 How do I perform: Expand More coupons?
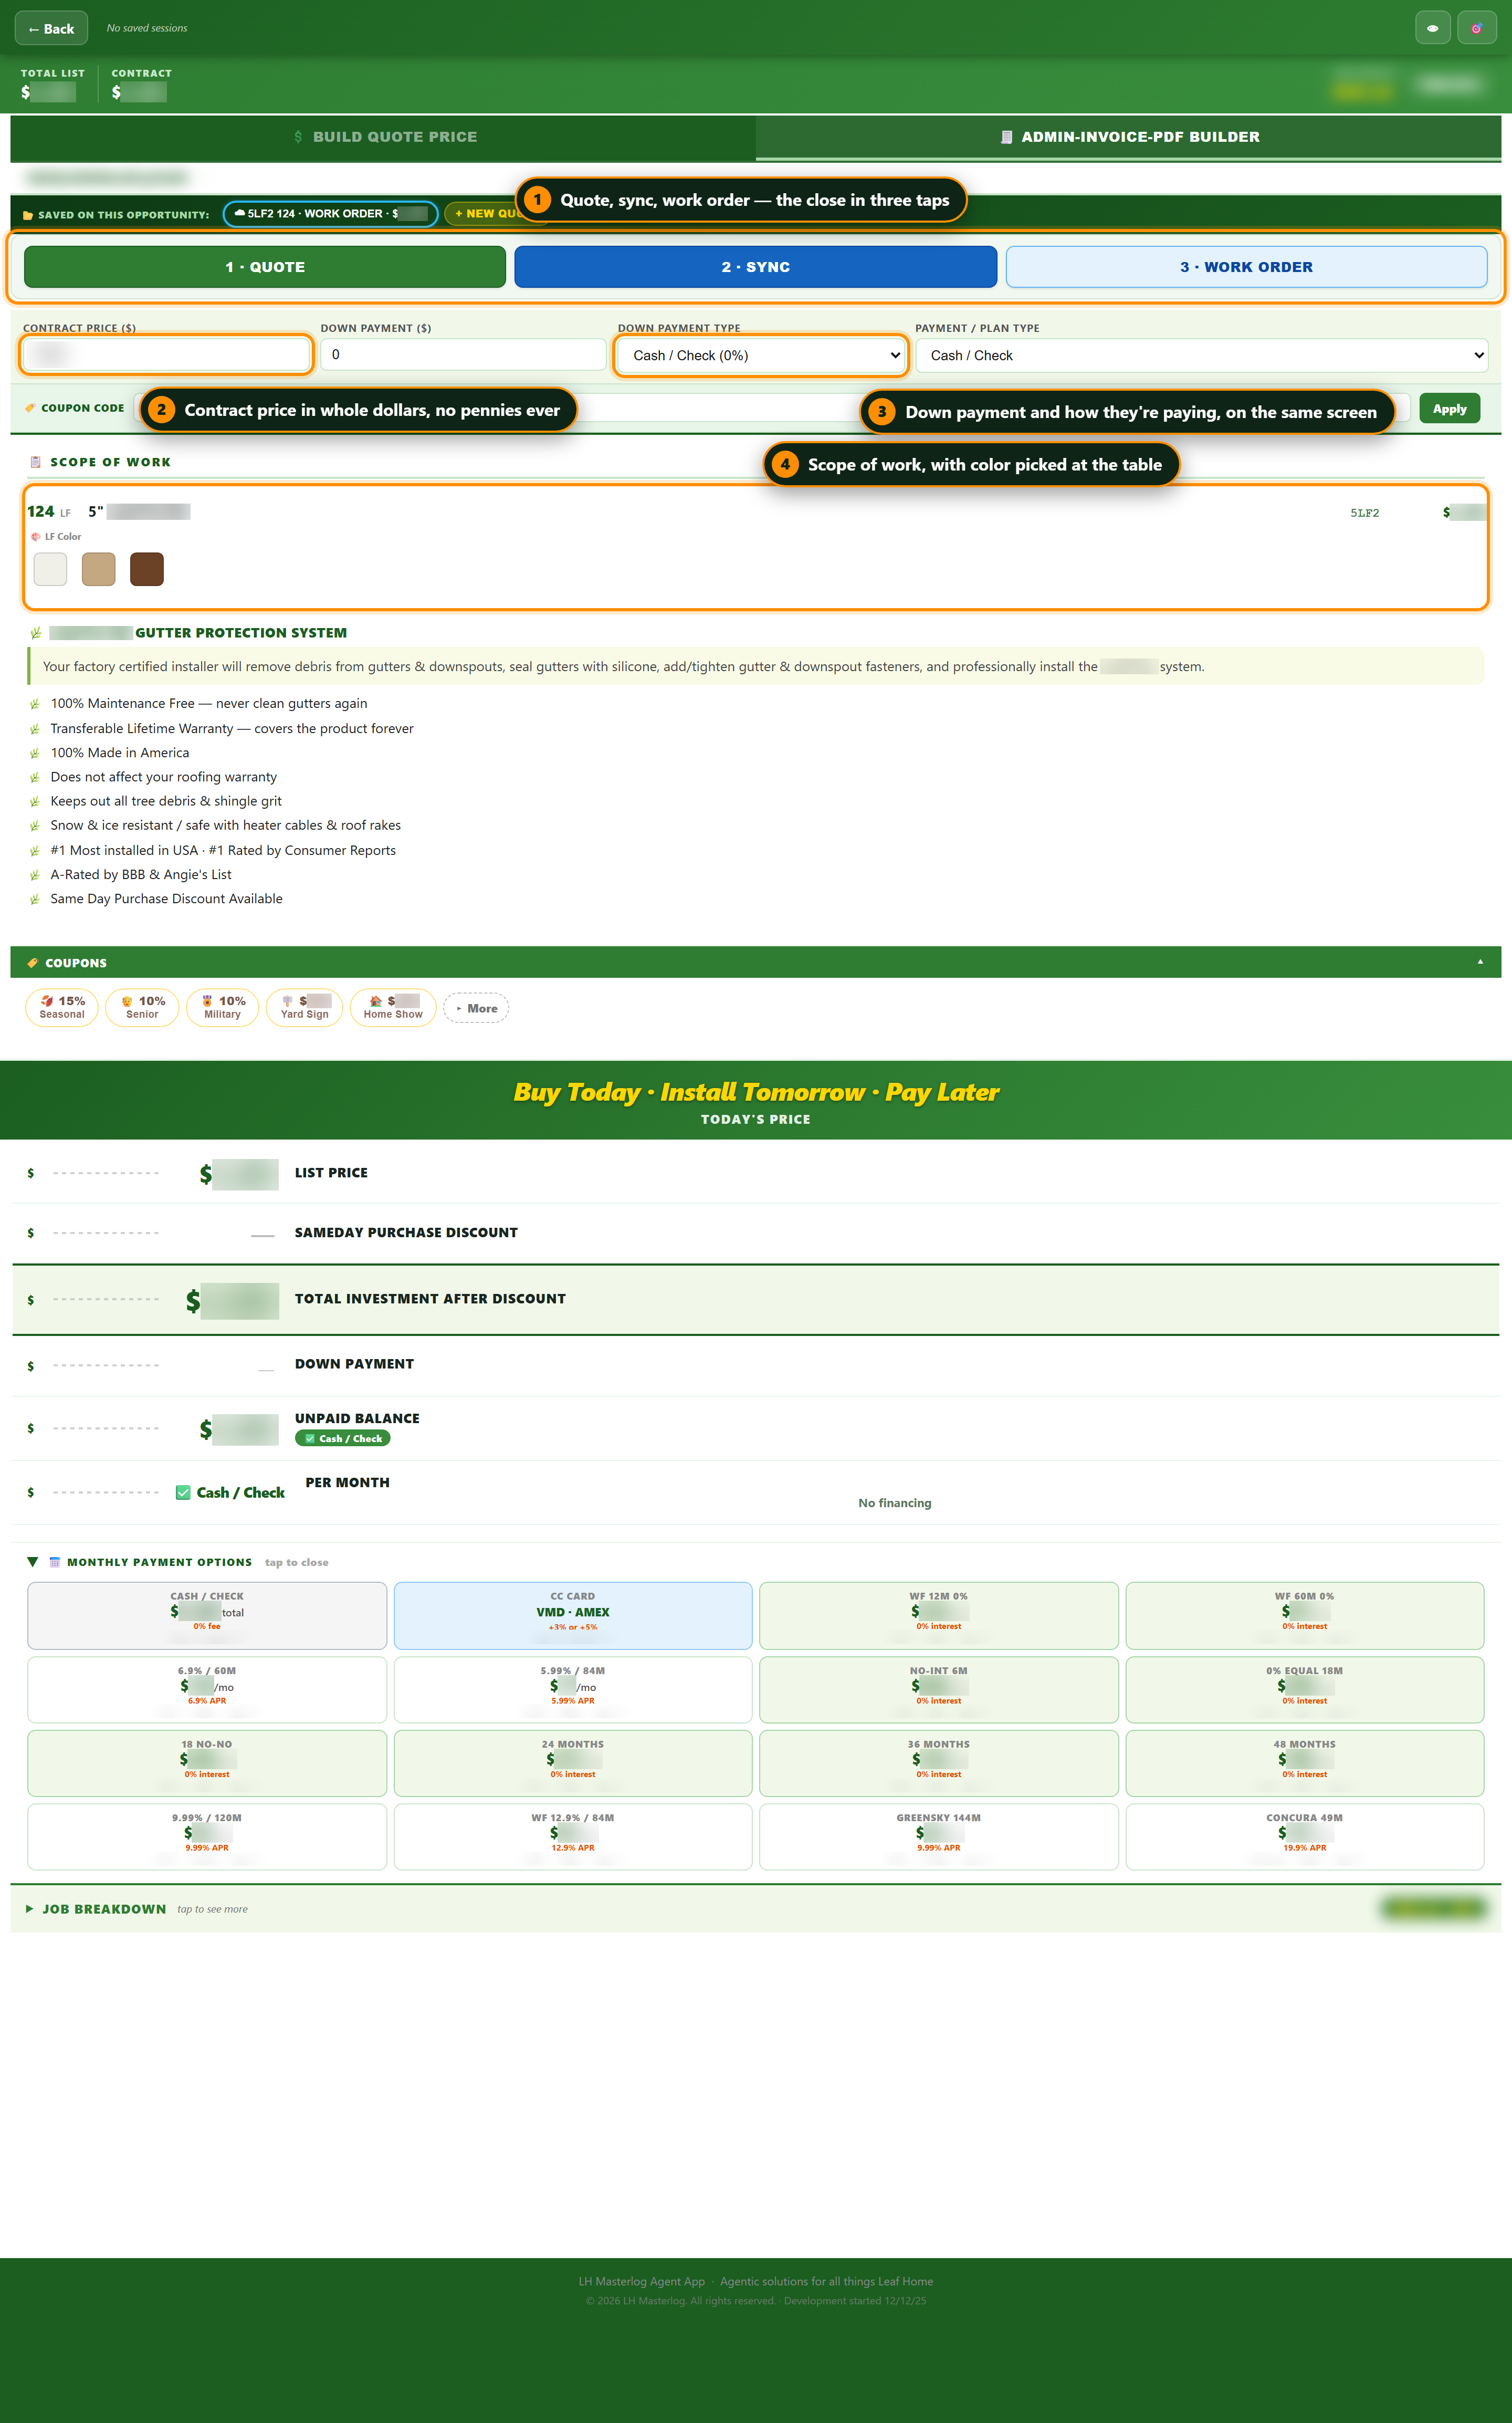click(476, 1008)
